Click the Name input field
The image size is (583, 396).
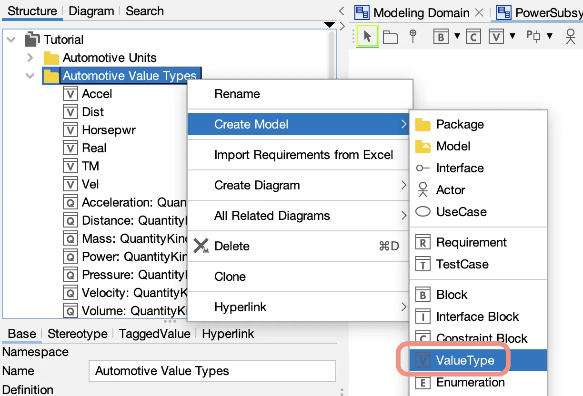[x=212, y=371]
